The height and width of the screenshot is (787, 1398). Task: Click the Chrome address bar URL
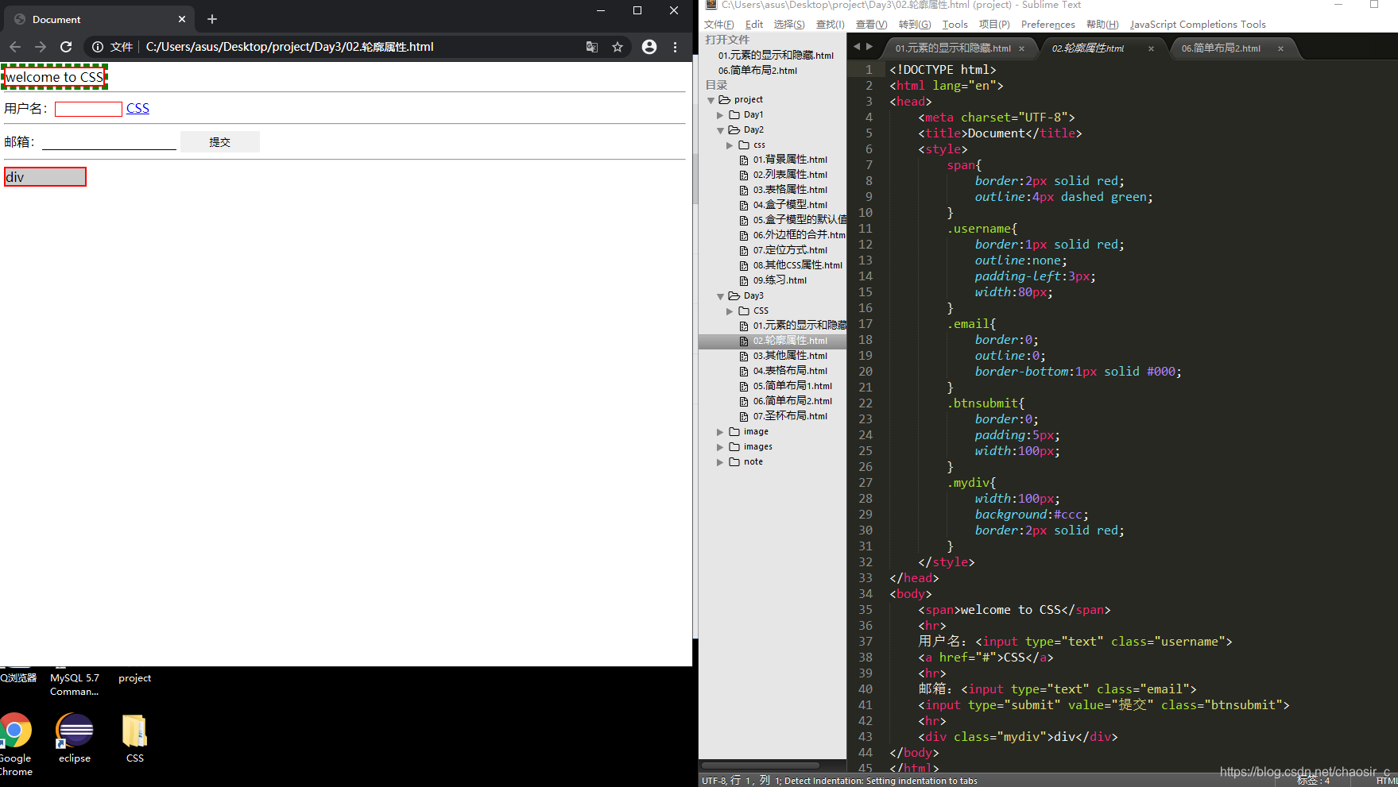point(289,47)
